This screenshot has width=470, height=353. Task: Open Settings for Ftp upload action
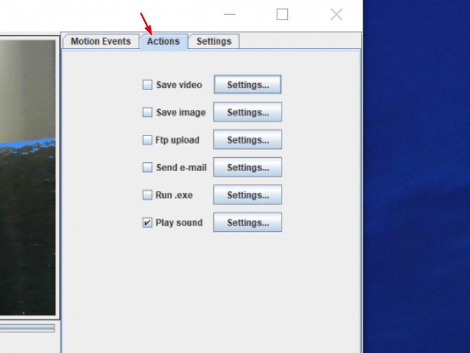click(247, 139)
